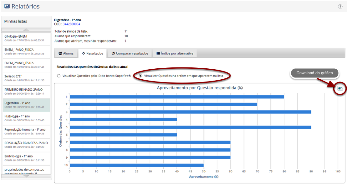This screenshot has width=347, height=185.
Task: Open the Alunos tab
Action: (x=66, y=53)
